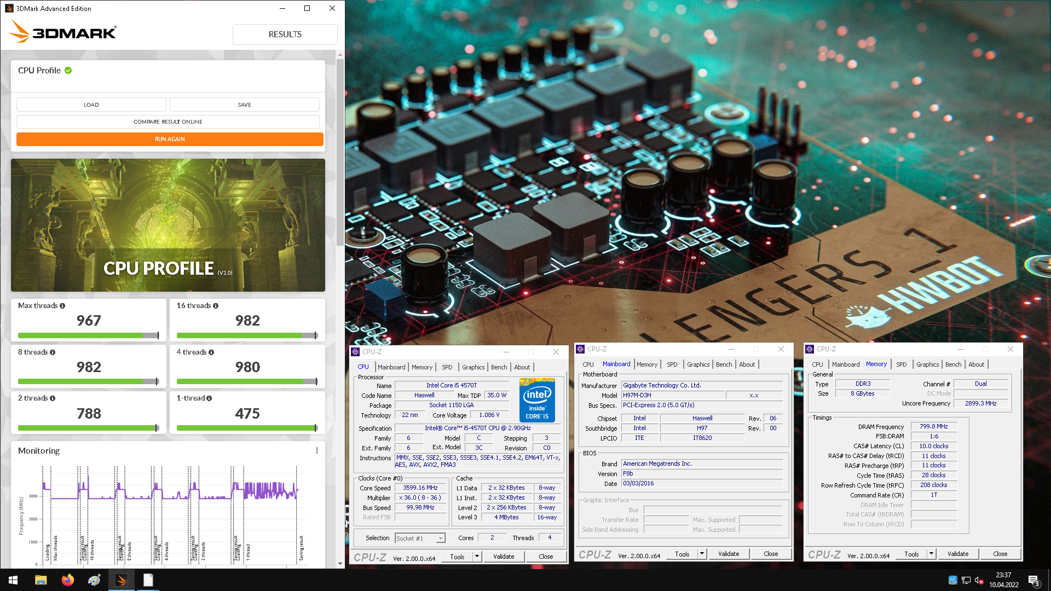This screenshot has height=591, width=1051.
Task: Open info icon next to 16 threads
Action: (x=216, y=306)
